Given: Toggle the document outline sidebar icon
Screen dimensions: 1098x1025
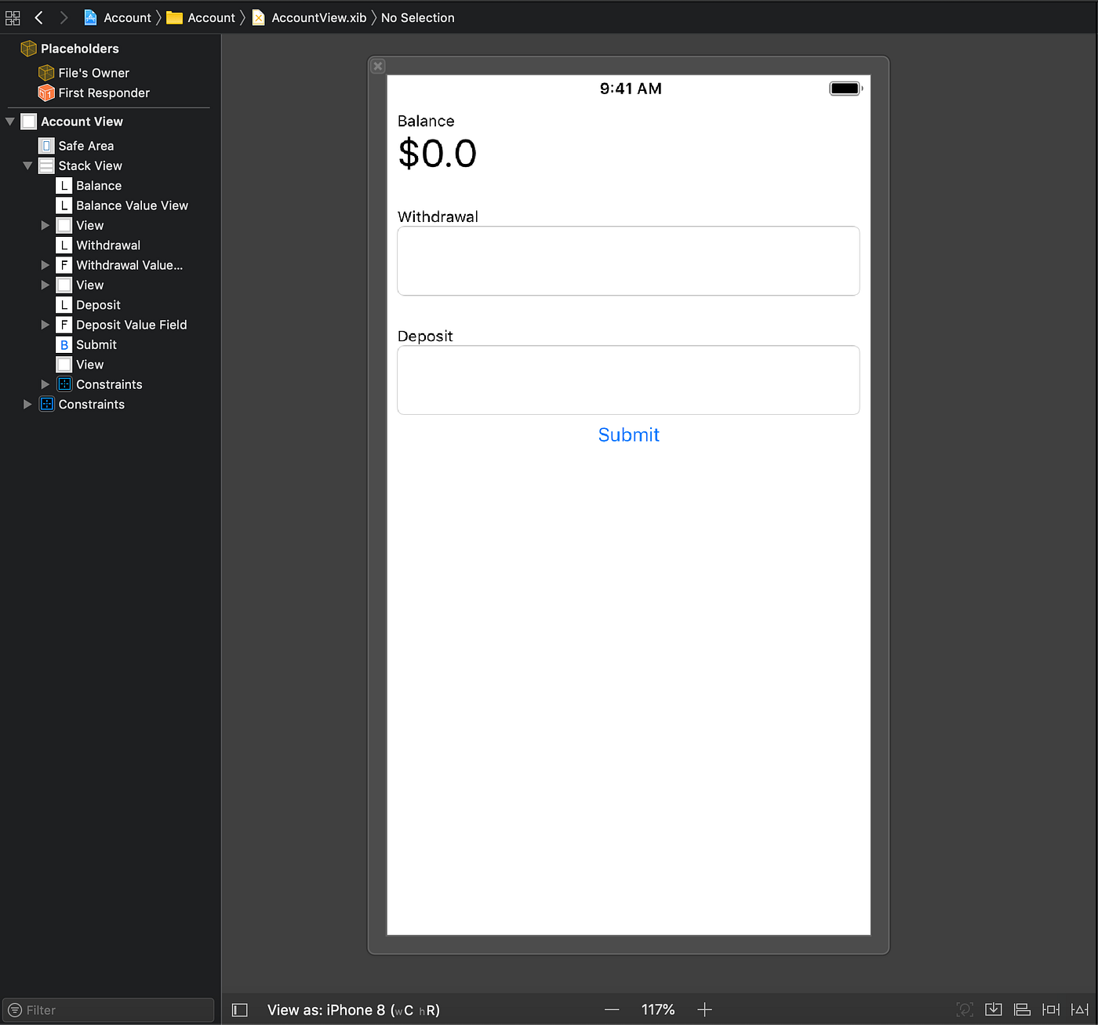Looking at the screenshot, I should point(239,1009).
